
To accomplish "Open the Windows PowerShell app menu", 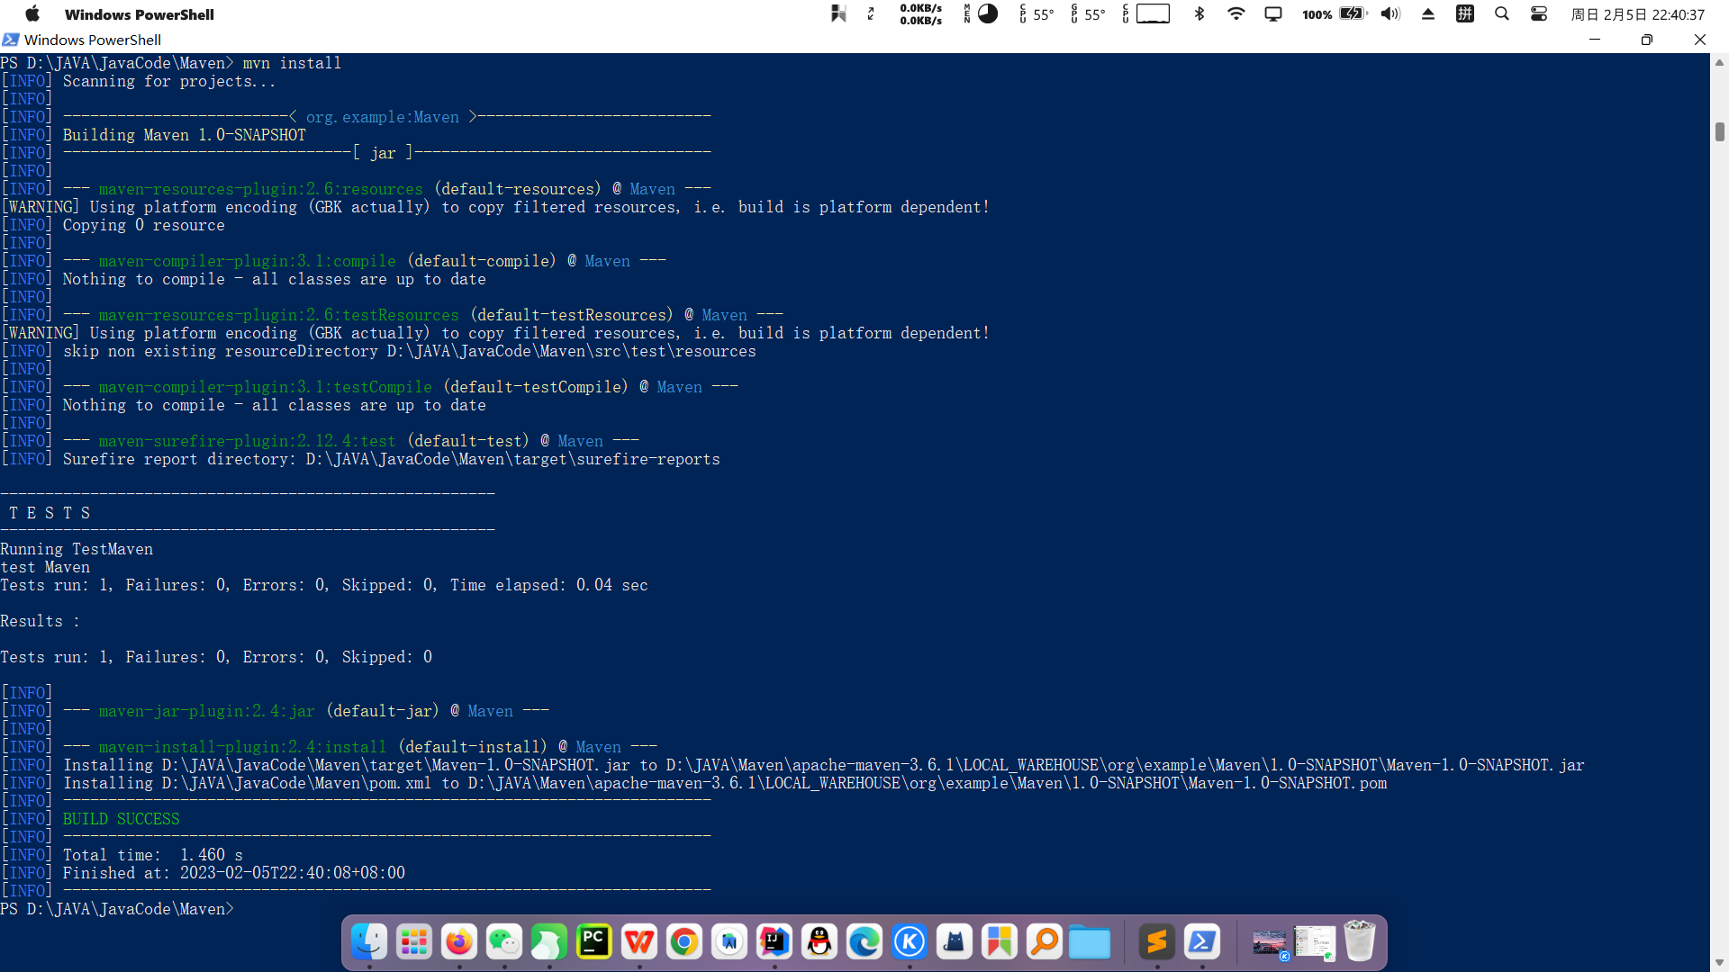I will pos(139,14).
